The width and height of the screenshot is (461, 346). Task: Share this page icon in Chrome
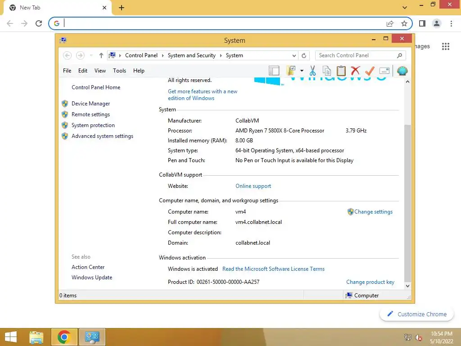[390, 23]
